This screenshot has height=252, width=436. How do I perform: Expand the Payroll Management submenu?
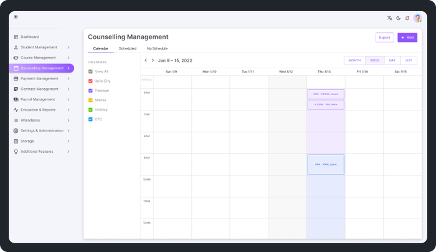(69, 99)
